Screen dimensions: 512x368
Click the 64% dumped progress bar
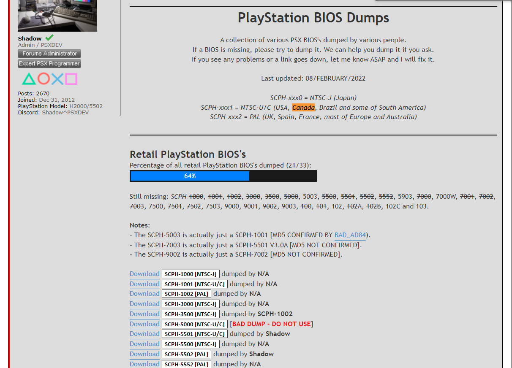(x=223, y=176)
